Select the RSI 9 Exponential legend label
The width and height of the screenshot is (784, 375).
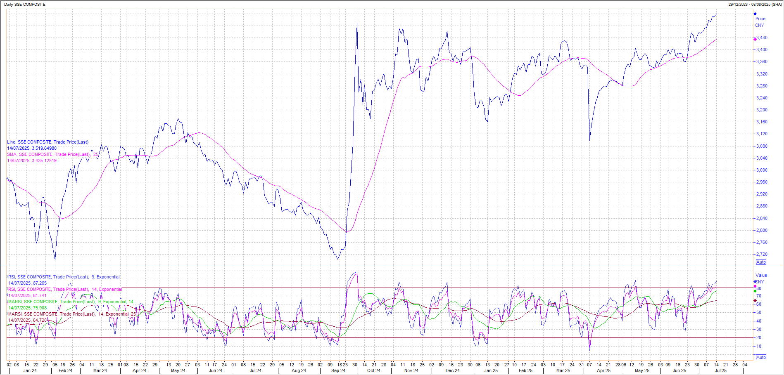(64, 277)
